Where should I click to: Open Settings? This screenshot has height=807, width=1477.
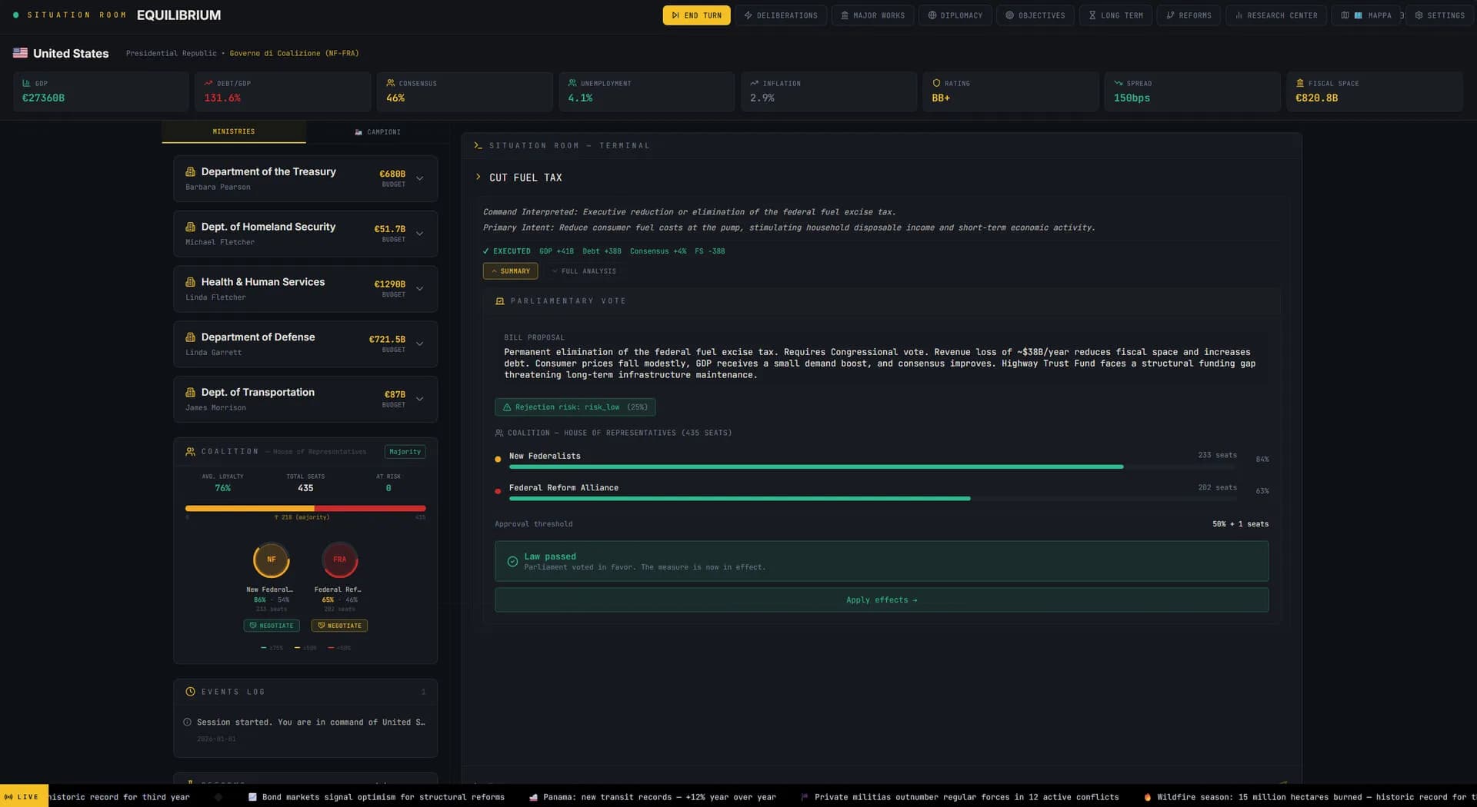pyautogui.click(x=1439, y=15)
